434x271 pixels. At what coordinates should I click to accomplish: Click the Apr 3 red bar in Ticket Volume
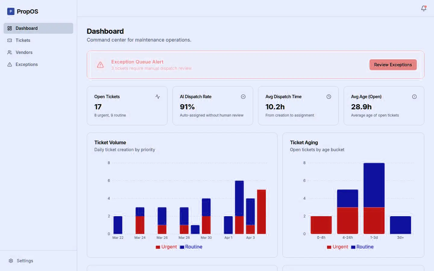pos(250,229)
